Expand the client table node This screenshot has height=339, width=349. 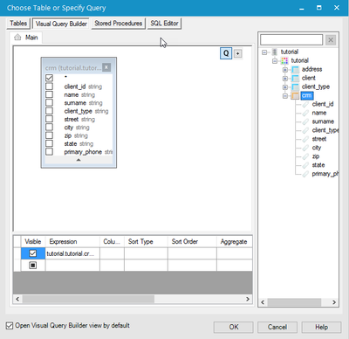point(285,79)
